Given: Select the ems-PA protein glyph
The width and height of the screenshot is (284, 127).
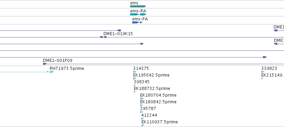Looking at the screenshot, I should (x=137, y=22).
